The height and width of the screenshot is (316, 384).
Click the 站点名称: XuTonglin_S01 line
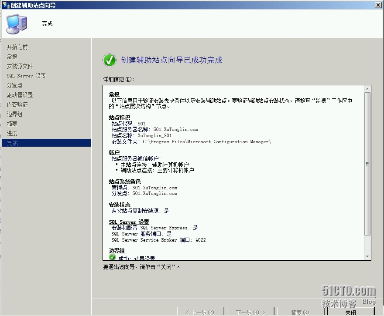141,135
